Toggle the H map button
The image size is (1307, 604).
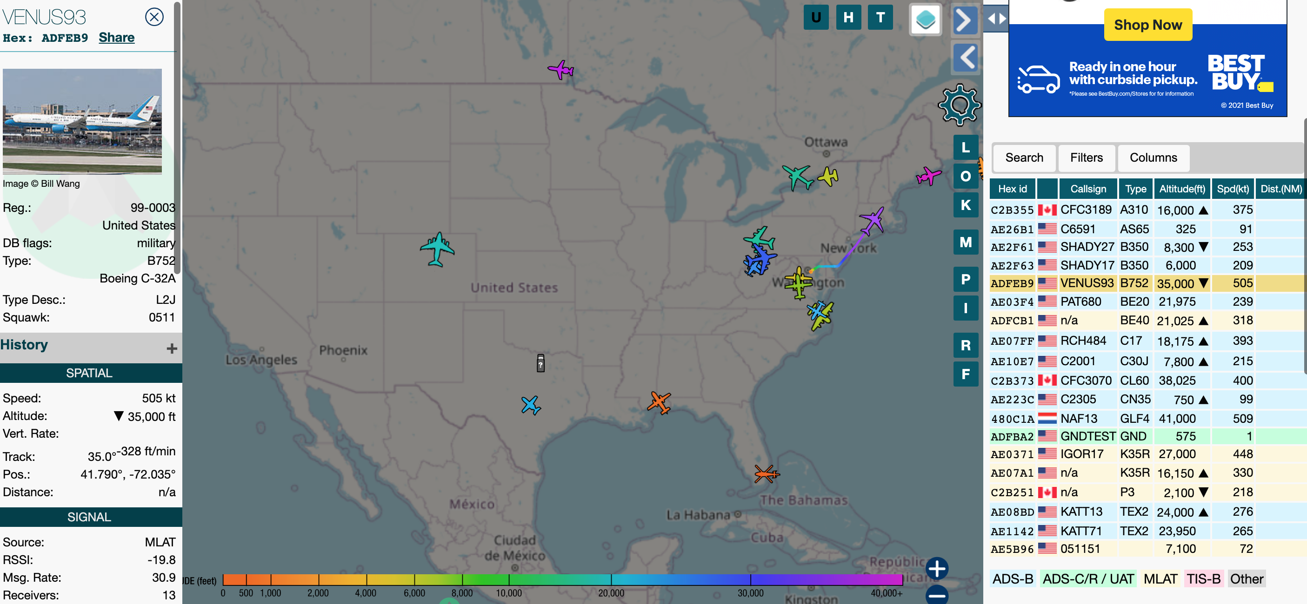pos(848,18)
